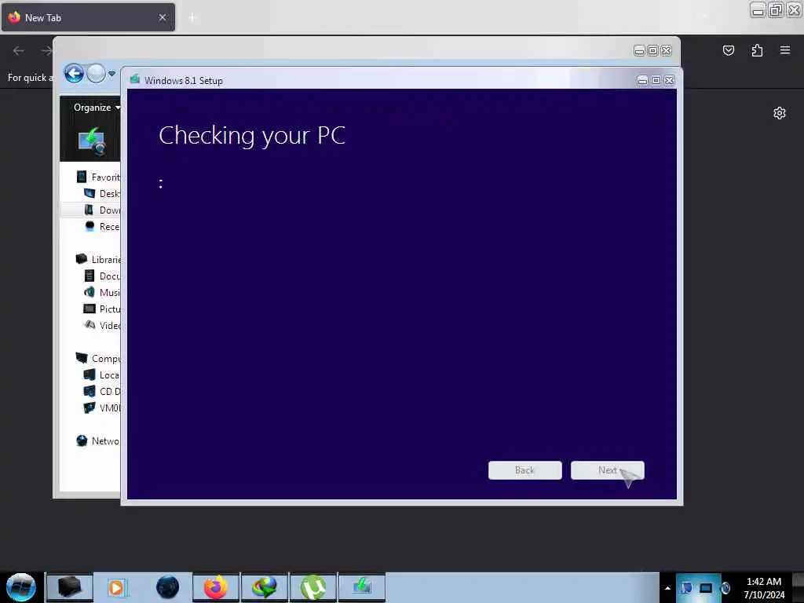The width and height of the screenshot is (804, 603).
Task: Close the Firefox New Tab
Action: tap(163, 17)
